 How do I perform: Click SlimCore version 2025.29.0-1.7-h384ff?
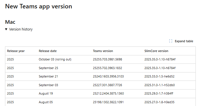point(159,93)
